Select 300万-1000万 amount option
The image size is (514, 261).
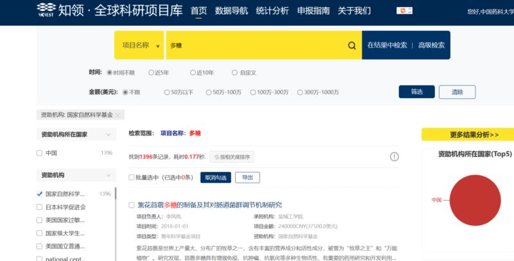point(299,92)
